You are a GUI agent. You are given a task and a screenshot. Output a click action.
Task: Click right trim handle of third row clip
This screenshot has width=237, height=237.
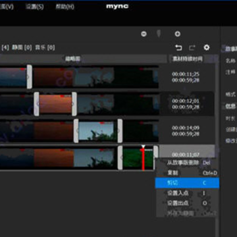120,131
